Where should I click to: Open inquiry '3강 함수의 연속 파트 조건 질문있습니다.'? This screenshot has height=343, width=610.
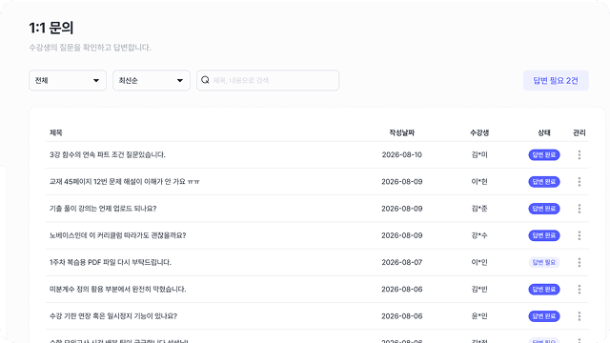(x=108, y=154)
